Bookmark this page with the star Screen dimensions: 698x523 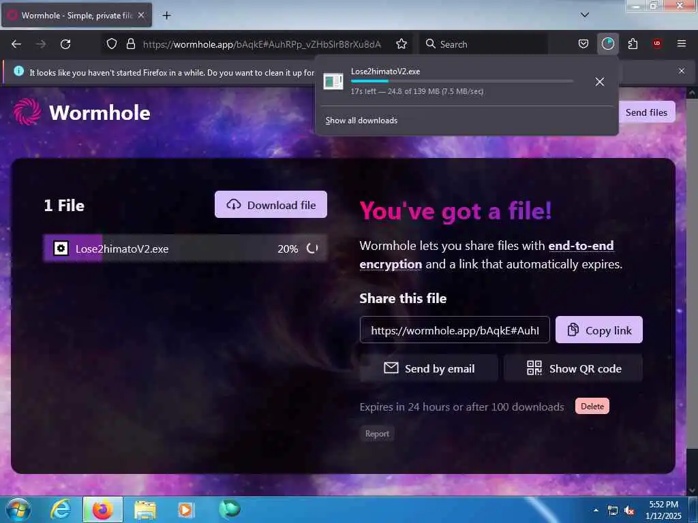pyautogui.click(x=401, y=44)
